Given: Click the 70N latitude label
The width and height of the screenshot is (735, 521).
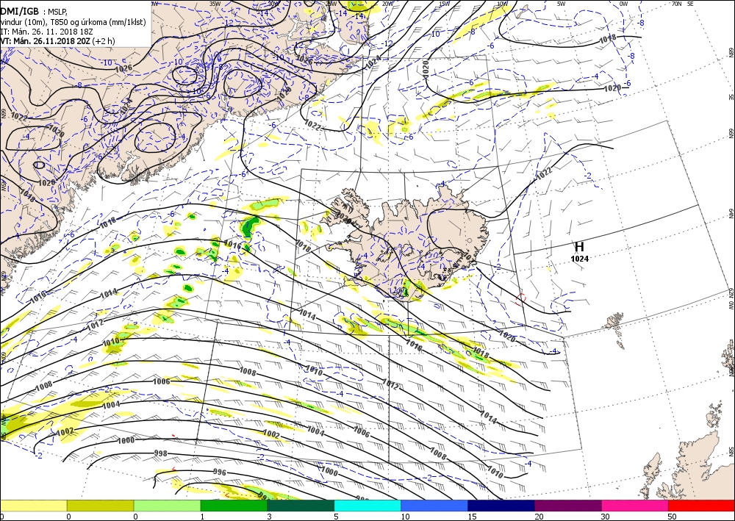Looking at the screenshot, I should click(x=676, y=3).
